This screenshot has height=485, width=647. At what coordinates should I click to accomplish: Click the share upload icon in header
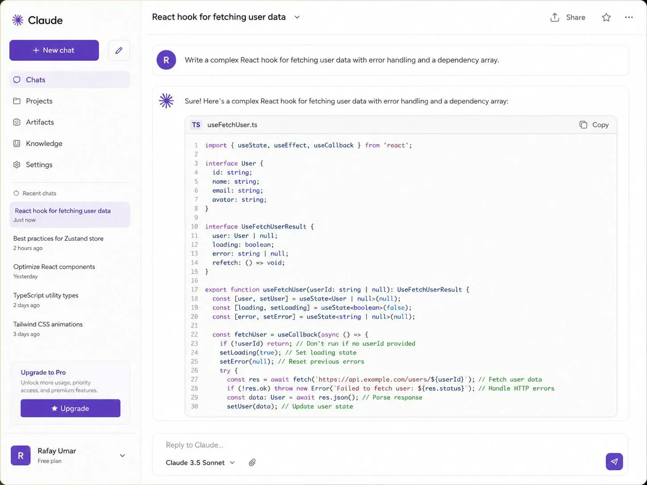point(555,17)
